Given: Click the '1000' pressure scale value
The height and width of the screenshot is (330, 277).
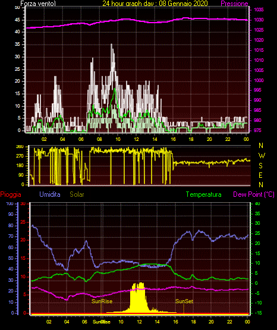Looking at the screenshot, I should pos(259,80).
